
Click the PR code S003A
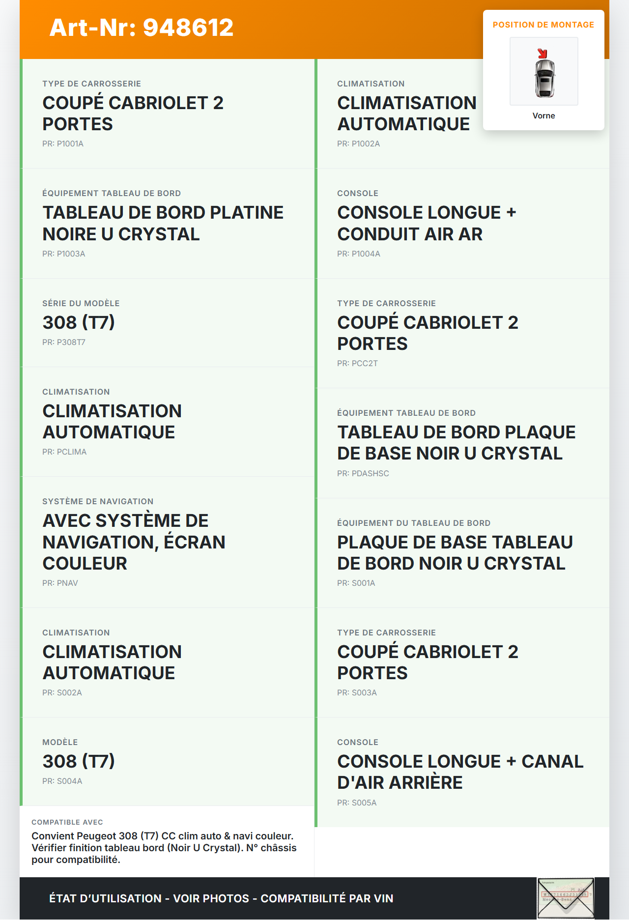[357, 692]
